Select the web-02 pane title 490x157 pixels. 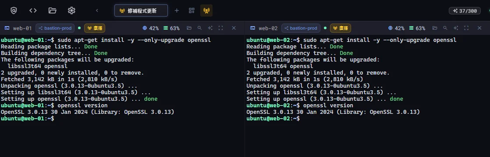coord(268,28)
